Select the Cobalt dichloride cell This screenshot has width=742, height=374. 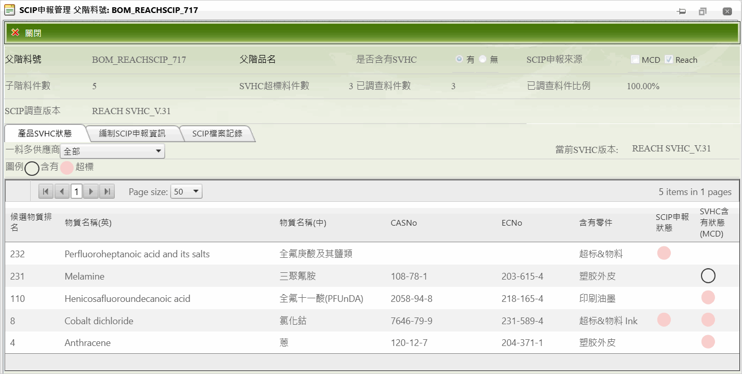99,321
